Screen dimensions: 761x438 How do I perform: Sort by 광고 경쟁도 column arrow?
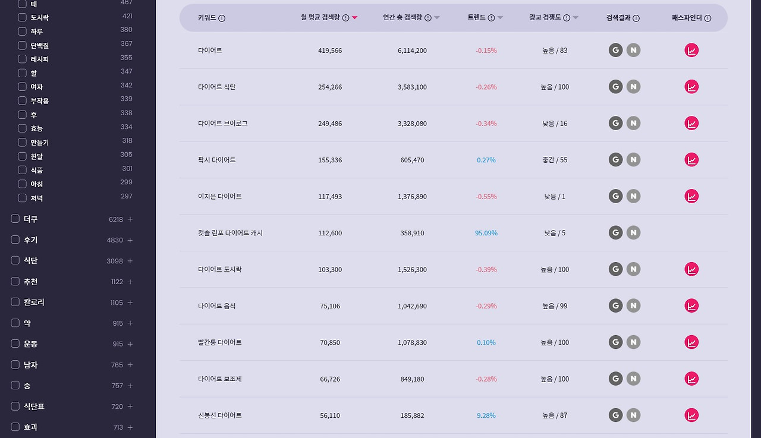click(x=576, y=18)
